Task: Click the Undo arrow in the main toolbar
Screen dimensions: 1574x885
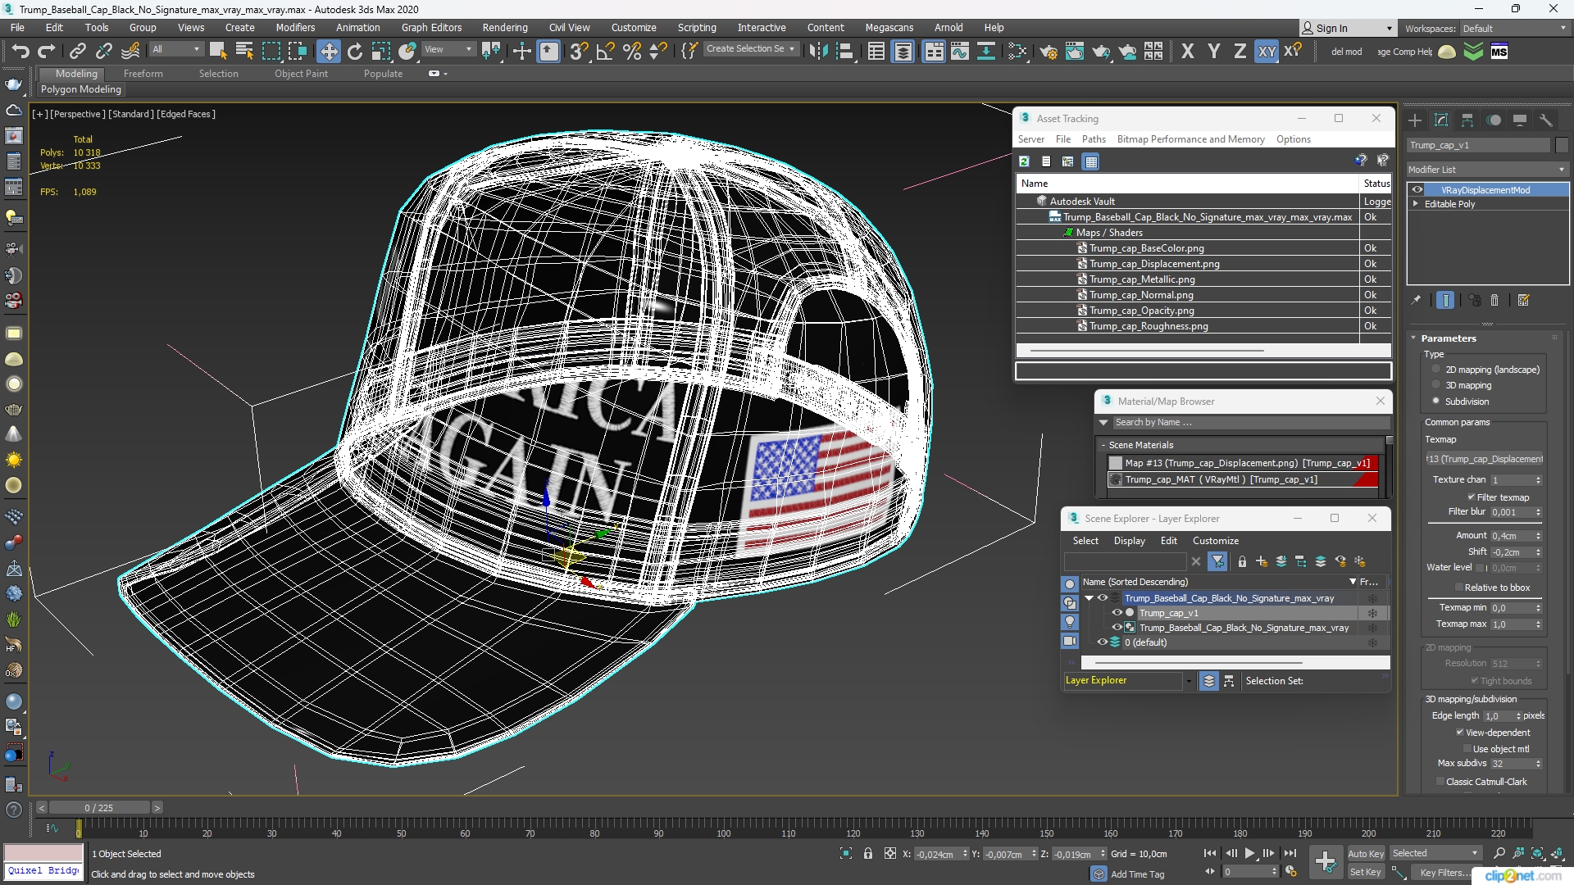Action: tap(20, 52)
